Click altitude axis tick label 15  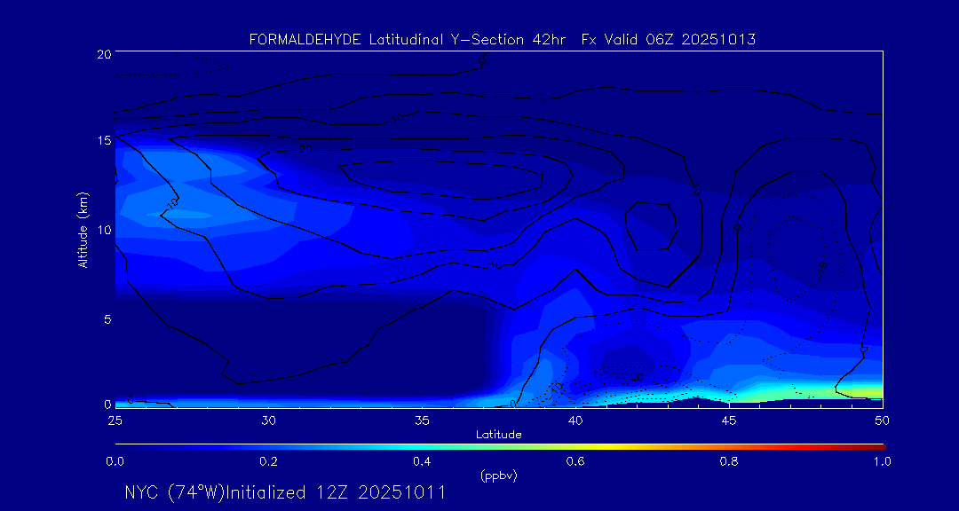[104, 140]
